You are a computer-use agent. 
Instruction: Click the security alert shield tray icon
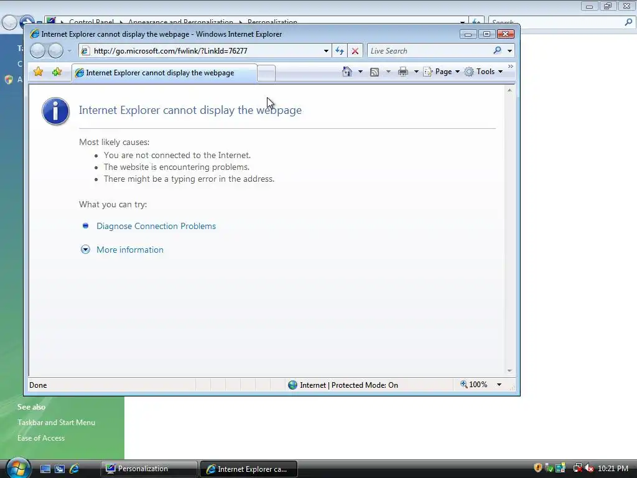point(538,468)
